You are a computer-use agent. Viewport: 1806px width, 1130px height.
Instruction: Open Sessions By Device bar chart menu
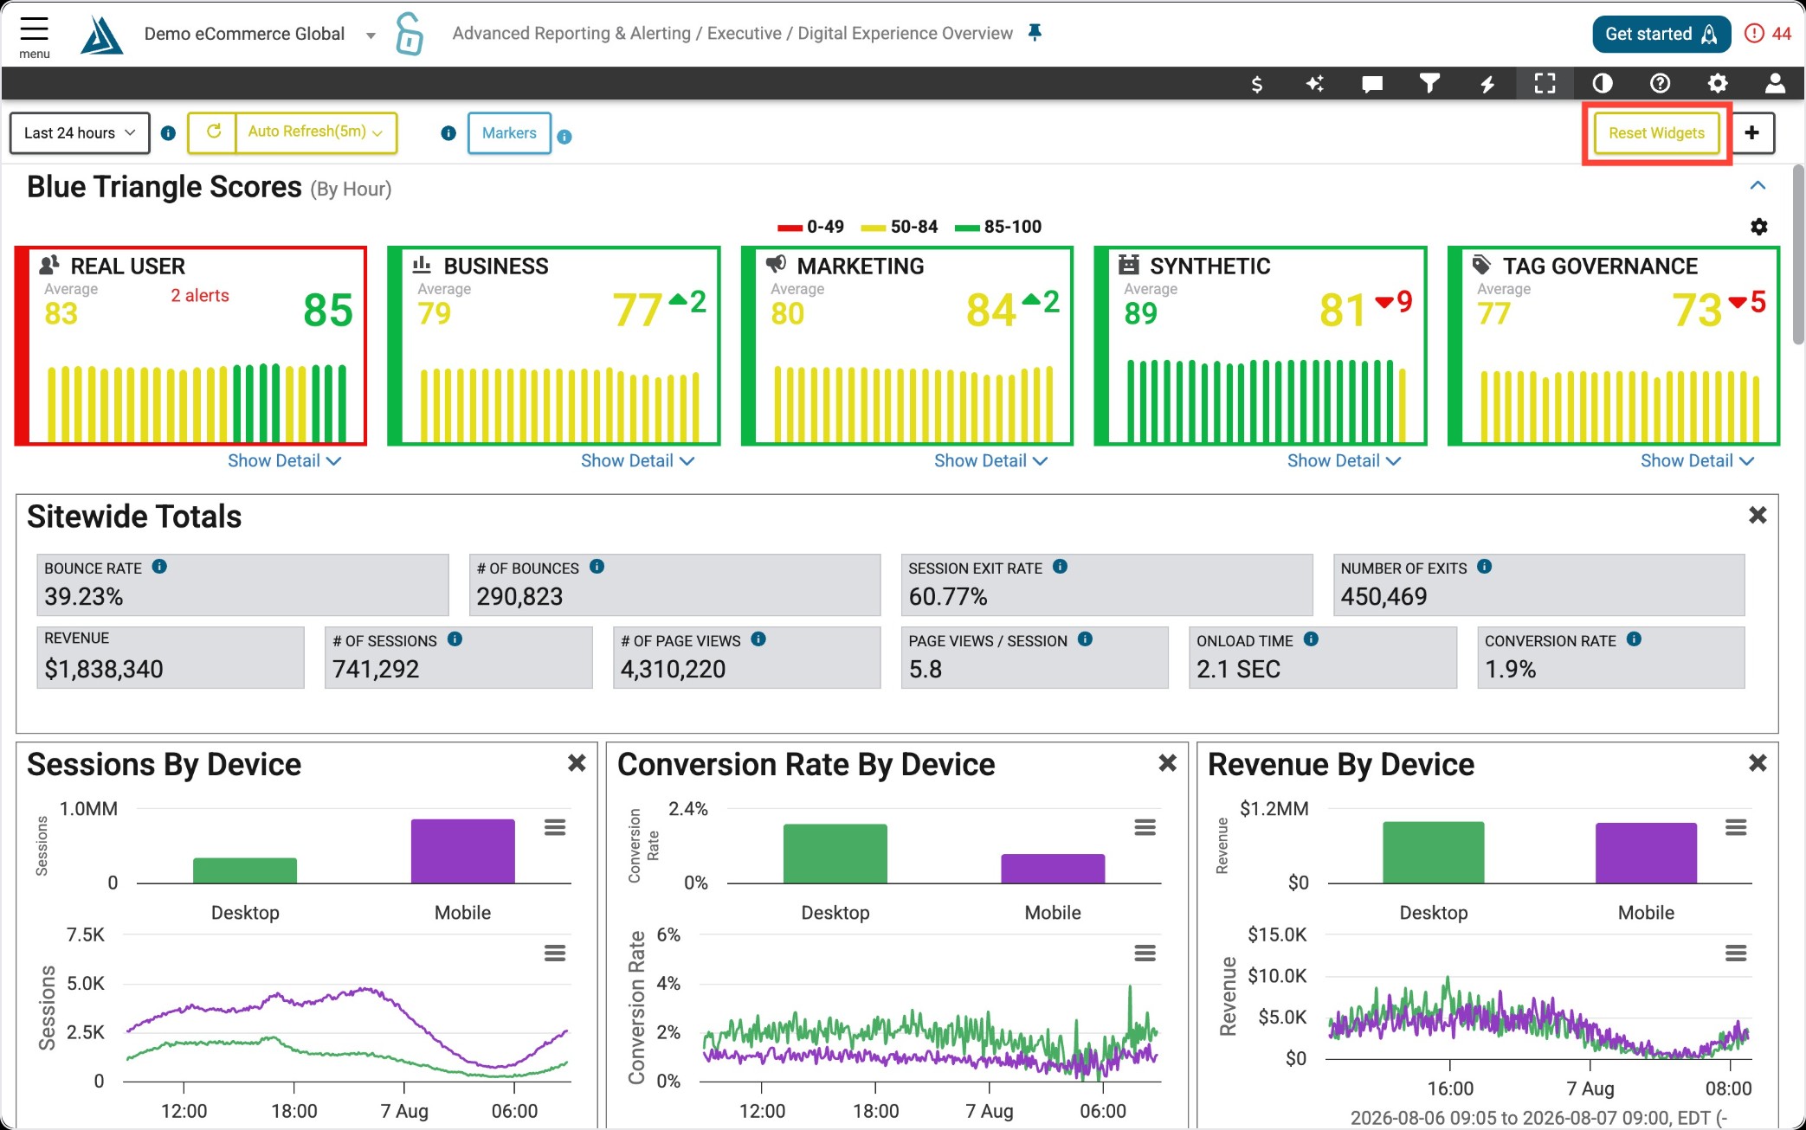point(555,828)
